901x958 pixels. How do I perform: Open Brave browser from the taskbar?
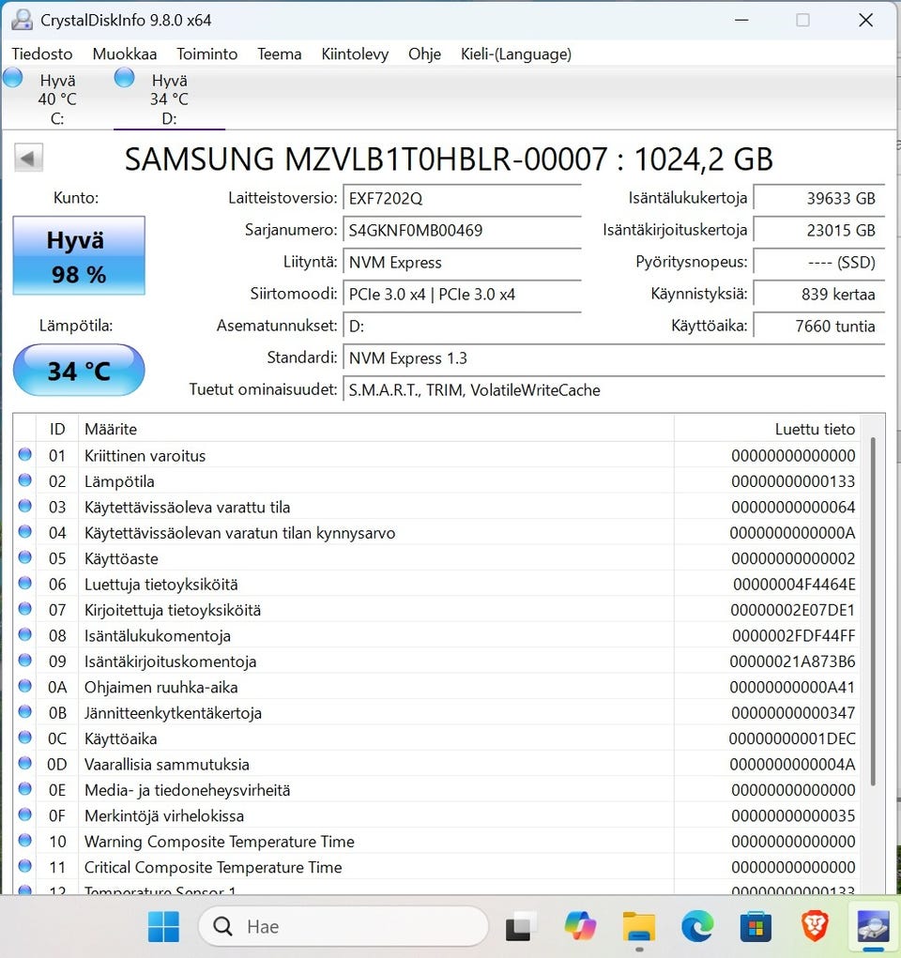(815, 926)
